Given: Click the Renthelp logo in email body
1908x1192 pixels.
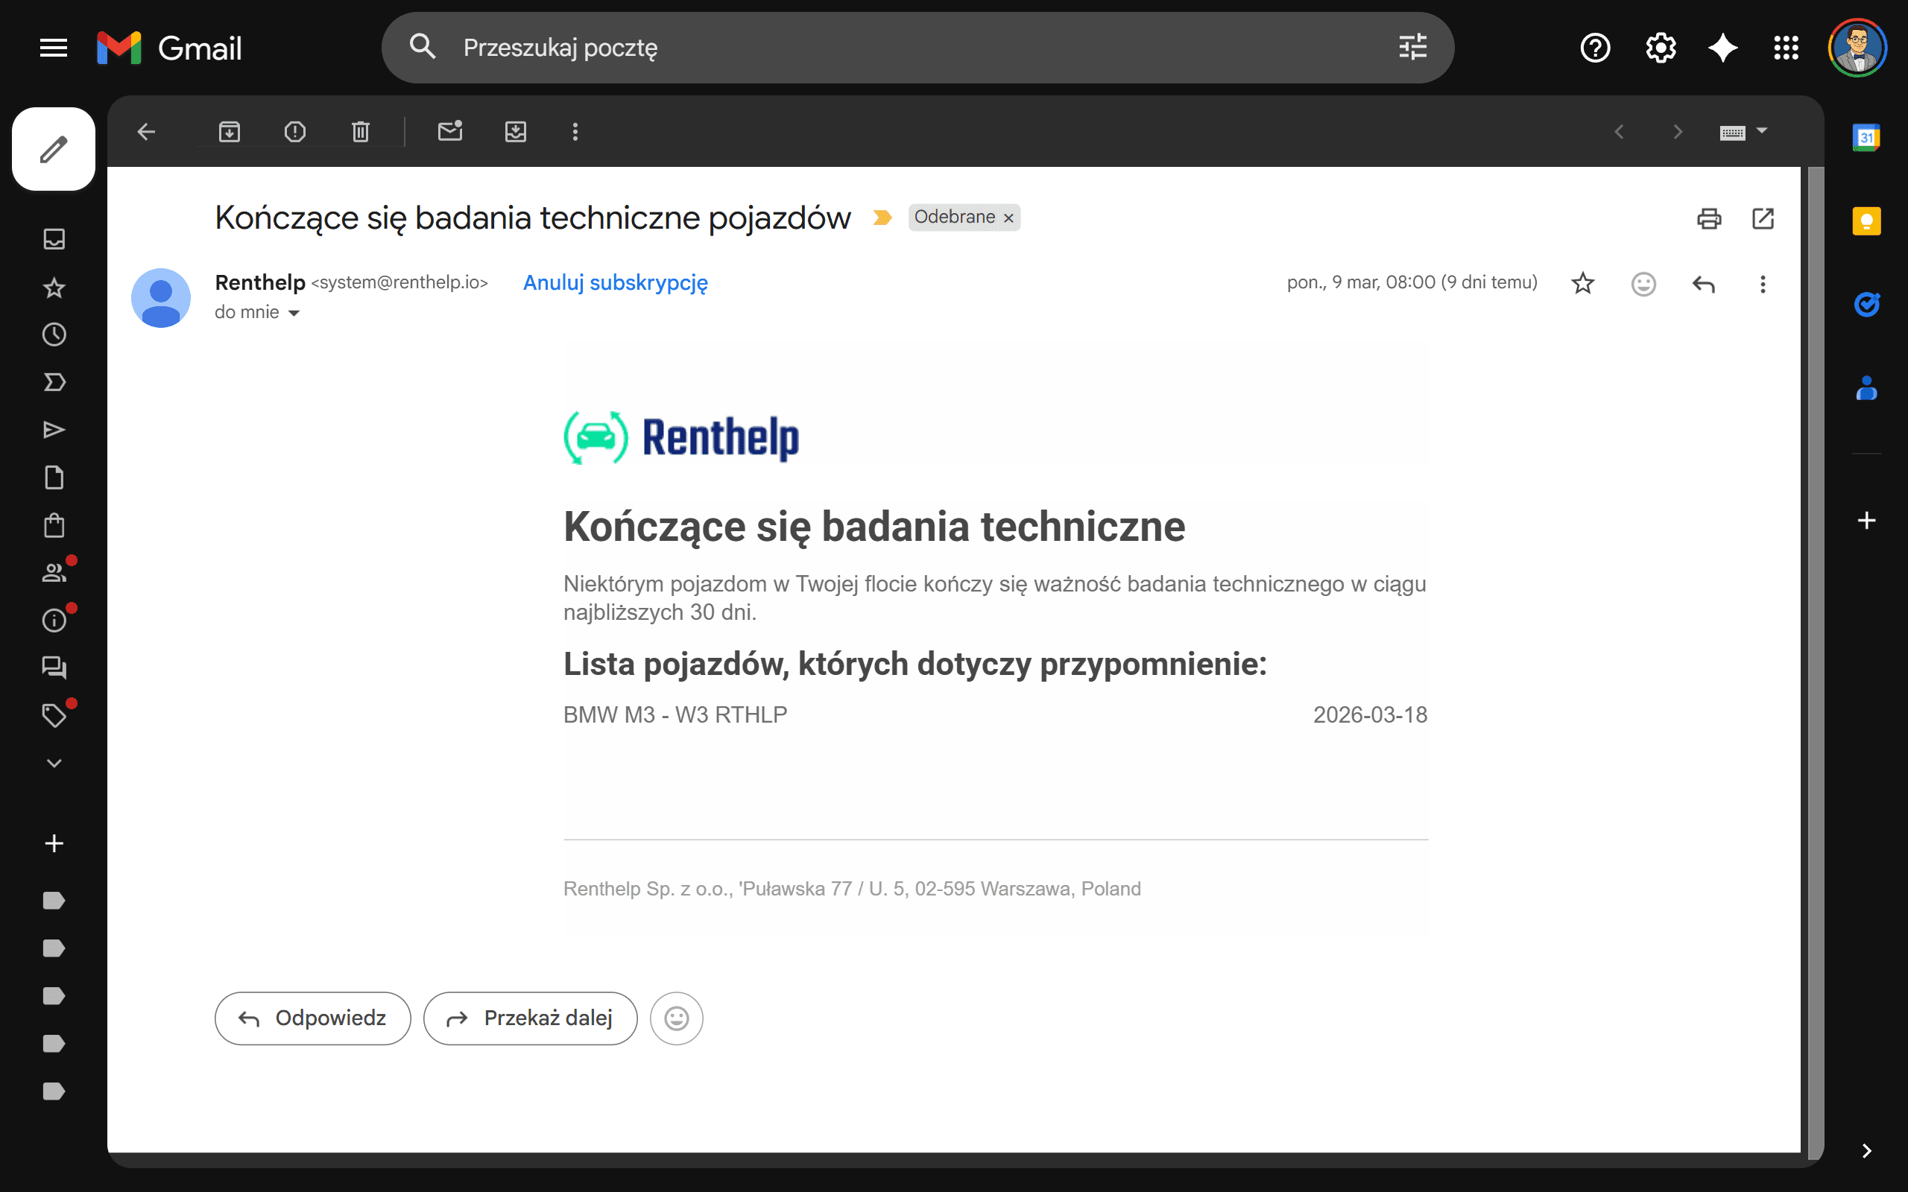Looking at the screenshot, I should [681, 438].
